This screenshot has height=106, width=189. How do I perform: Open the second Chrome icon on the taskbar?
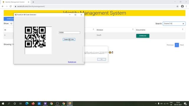click(63, 103)
